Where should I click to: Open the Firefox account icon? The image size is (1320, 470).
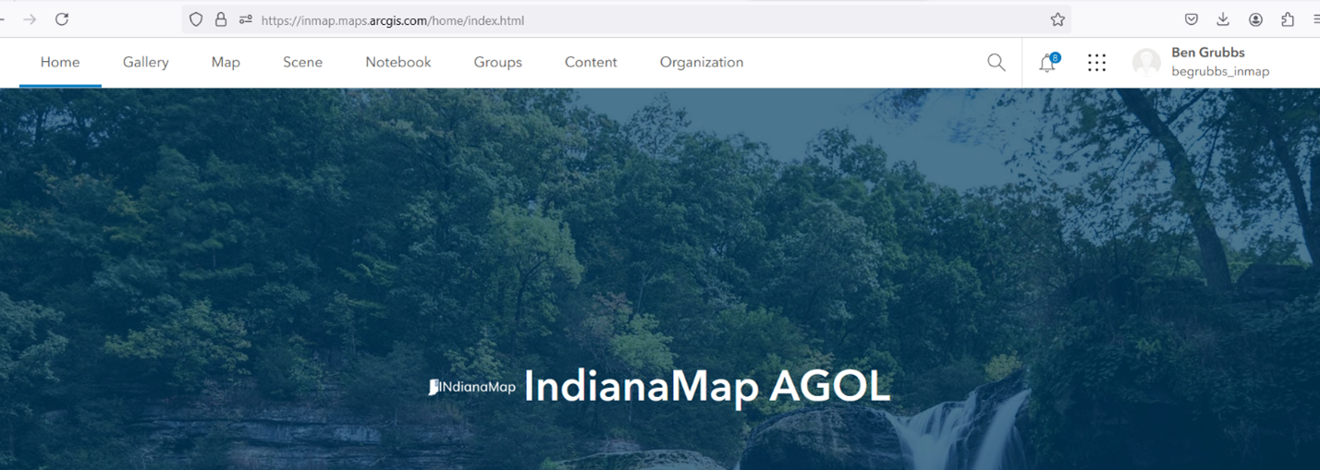[1255, 19]
